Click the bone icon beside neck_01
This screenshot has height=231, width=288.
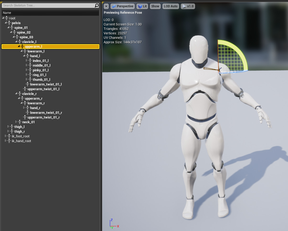(20, 122)
